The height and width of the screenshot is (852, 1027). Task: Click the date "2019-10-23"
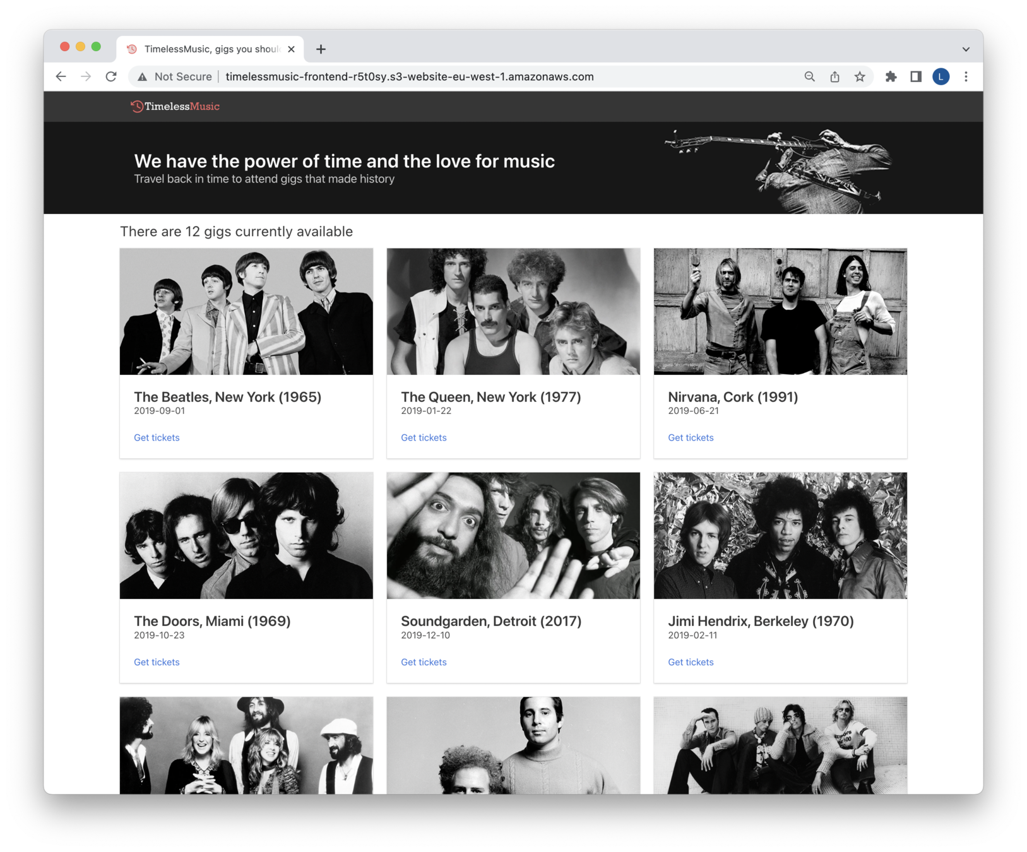pos(159,636)
